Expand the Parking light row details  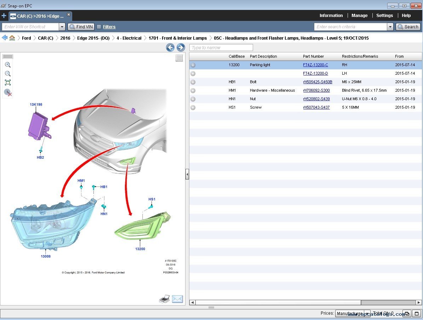click(x=193, y=65)
